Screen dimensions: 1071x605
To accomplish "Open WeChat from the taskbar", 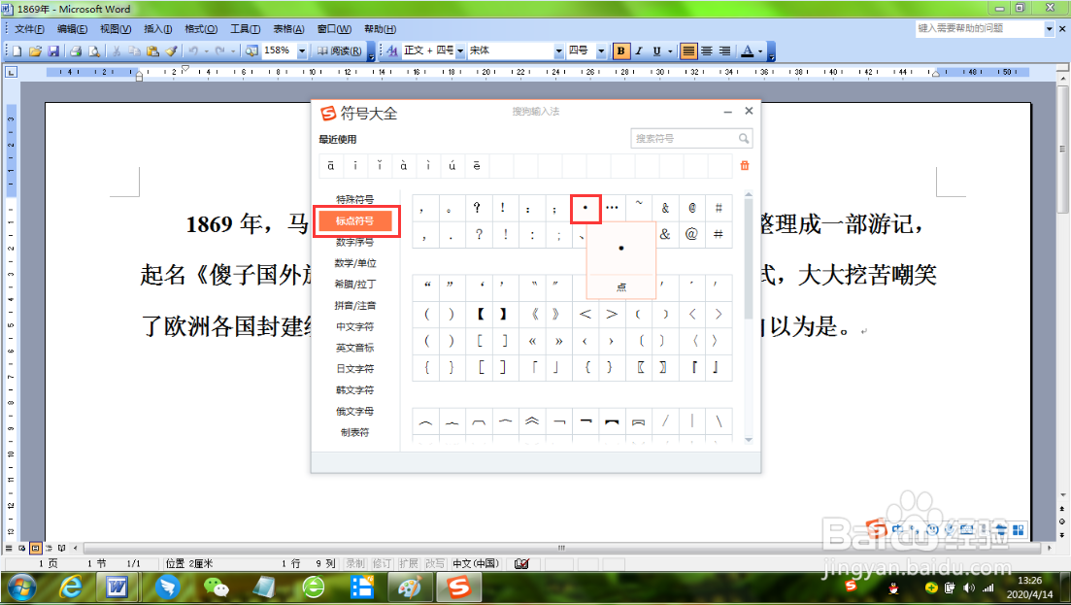I will pos(217,588).
